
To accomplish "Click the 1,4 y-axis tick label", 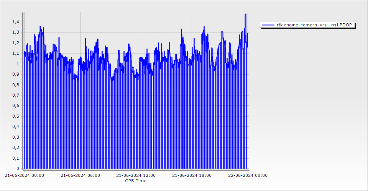I will pos(15,22).
